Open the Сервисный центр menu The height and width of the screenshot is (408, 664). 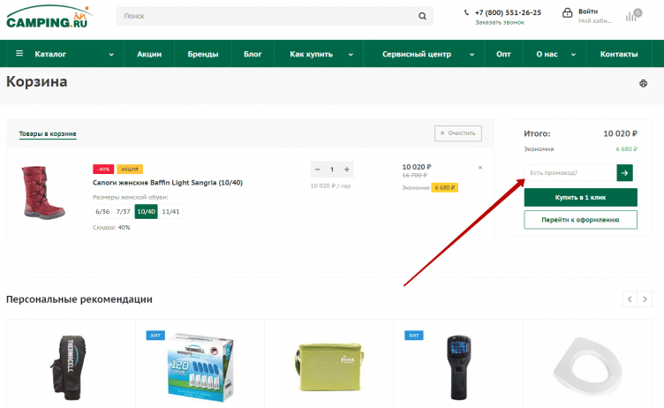pyautogui.click(x=417, y=54)
